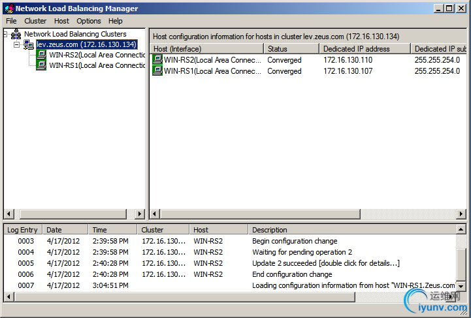This screenshot has height=318, width=471.
Task: Click time 3:04:51 PM in log
Action: (110, 285)
